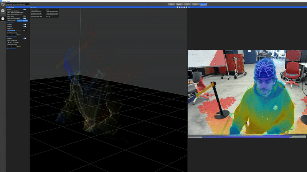Click the D2C label in blue bar
Image resolution: width=307 pixels, height=172 pixels.
point(189,7)
